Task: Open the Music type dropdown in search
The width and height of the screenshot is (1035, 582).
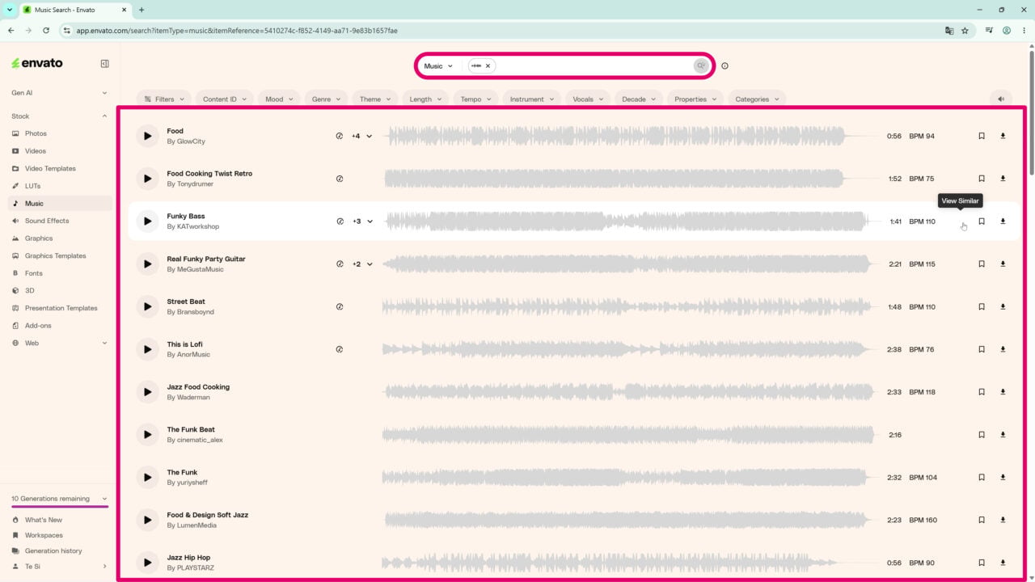Action: pos(438,66)
